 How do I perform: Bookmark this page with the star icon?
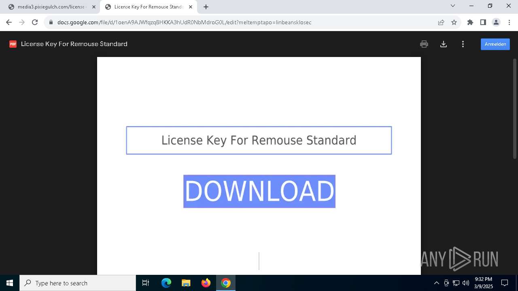click(454, 22)
